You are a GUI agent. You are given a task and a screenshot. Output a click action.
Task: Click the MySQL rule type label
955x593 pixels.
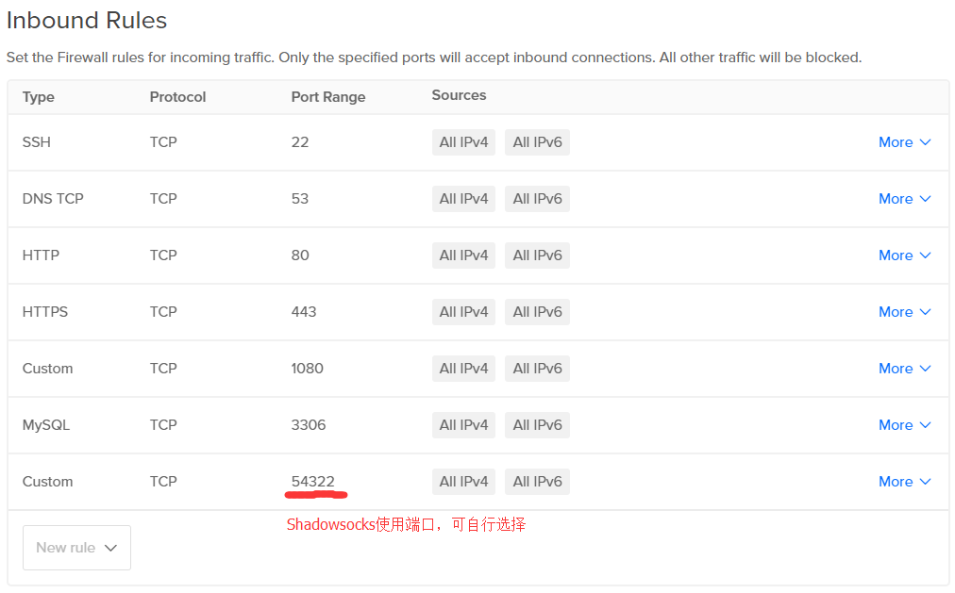[x=46, y=425]
